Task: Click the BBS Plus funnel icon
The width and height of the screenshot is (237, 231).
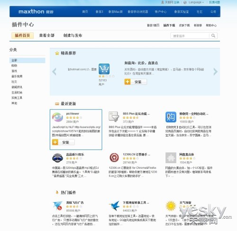Action: click(114, 117)
